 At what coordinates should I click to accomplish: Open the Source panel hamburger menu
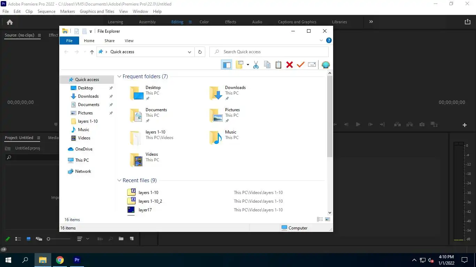[39, 35]
